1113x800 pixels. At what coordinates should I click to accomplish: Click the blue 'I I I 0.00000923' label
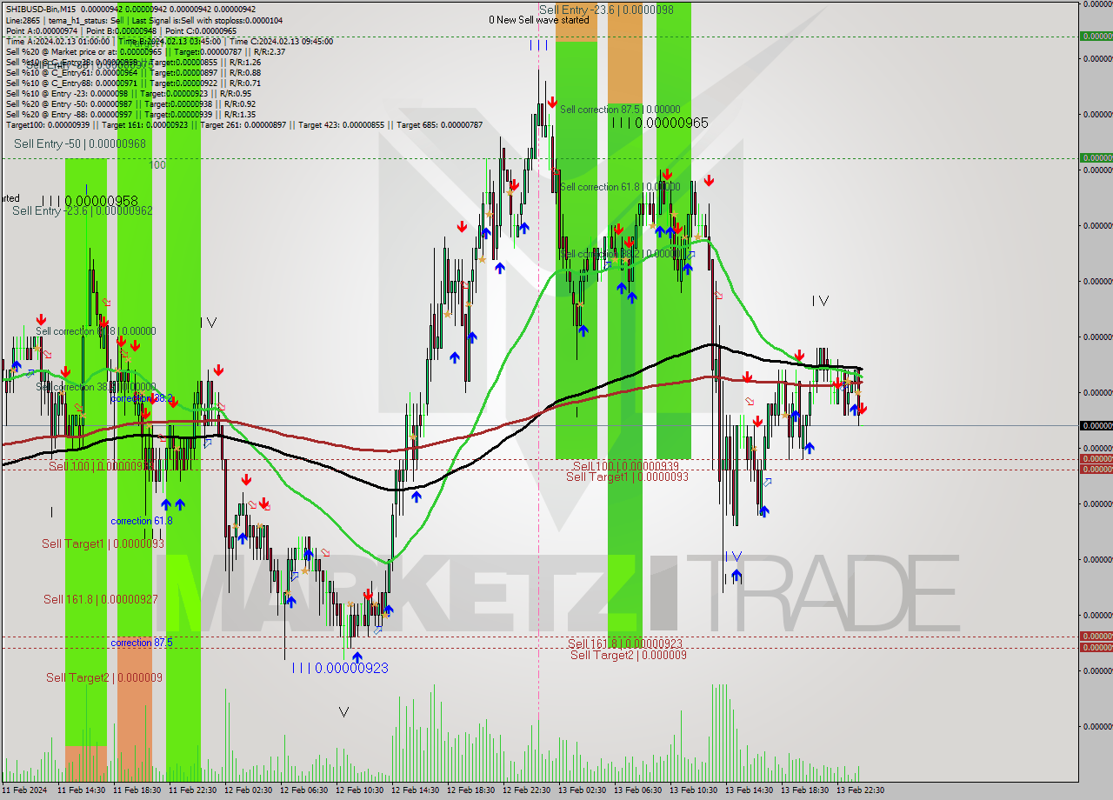(340, 668)
